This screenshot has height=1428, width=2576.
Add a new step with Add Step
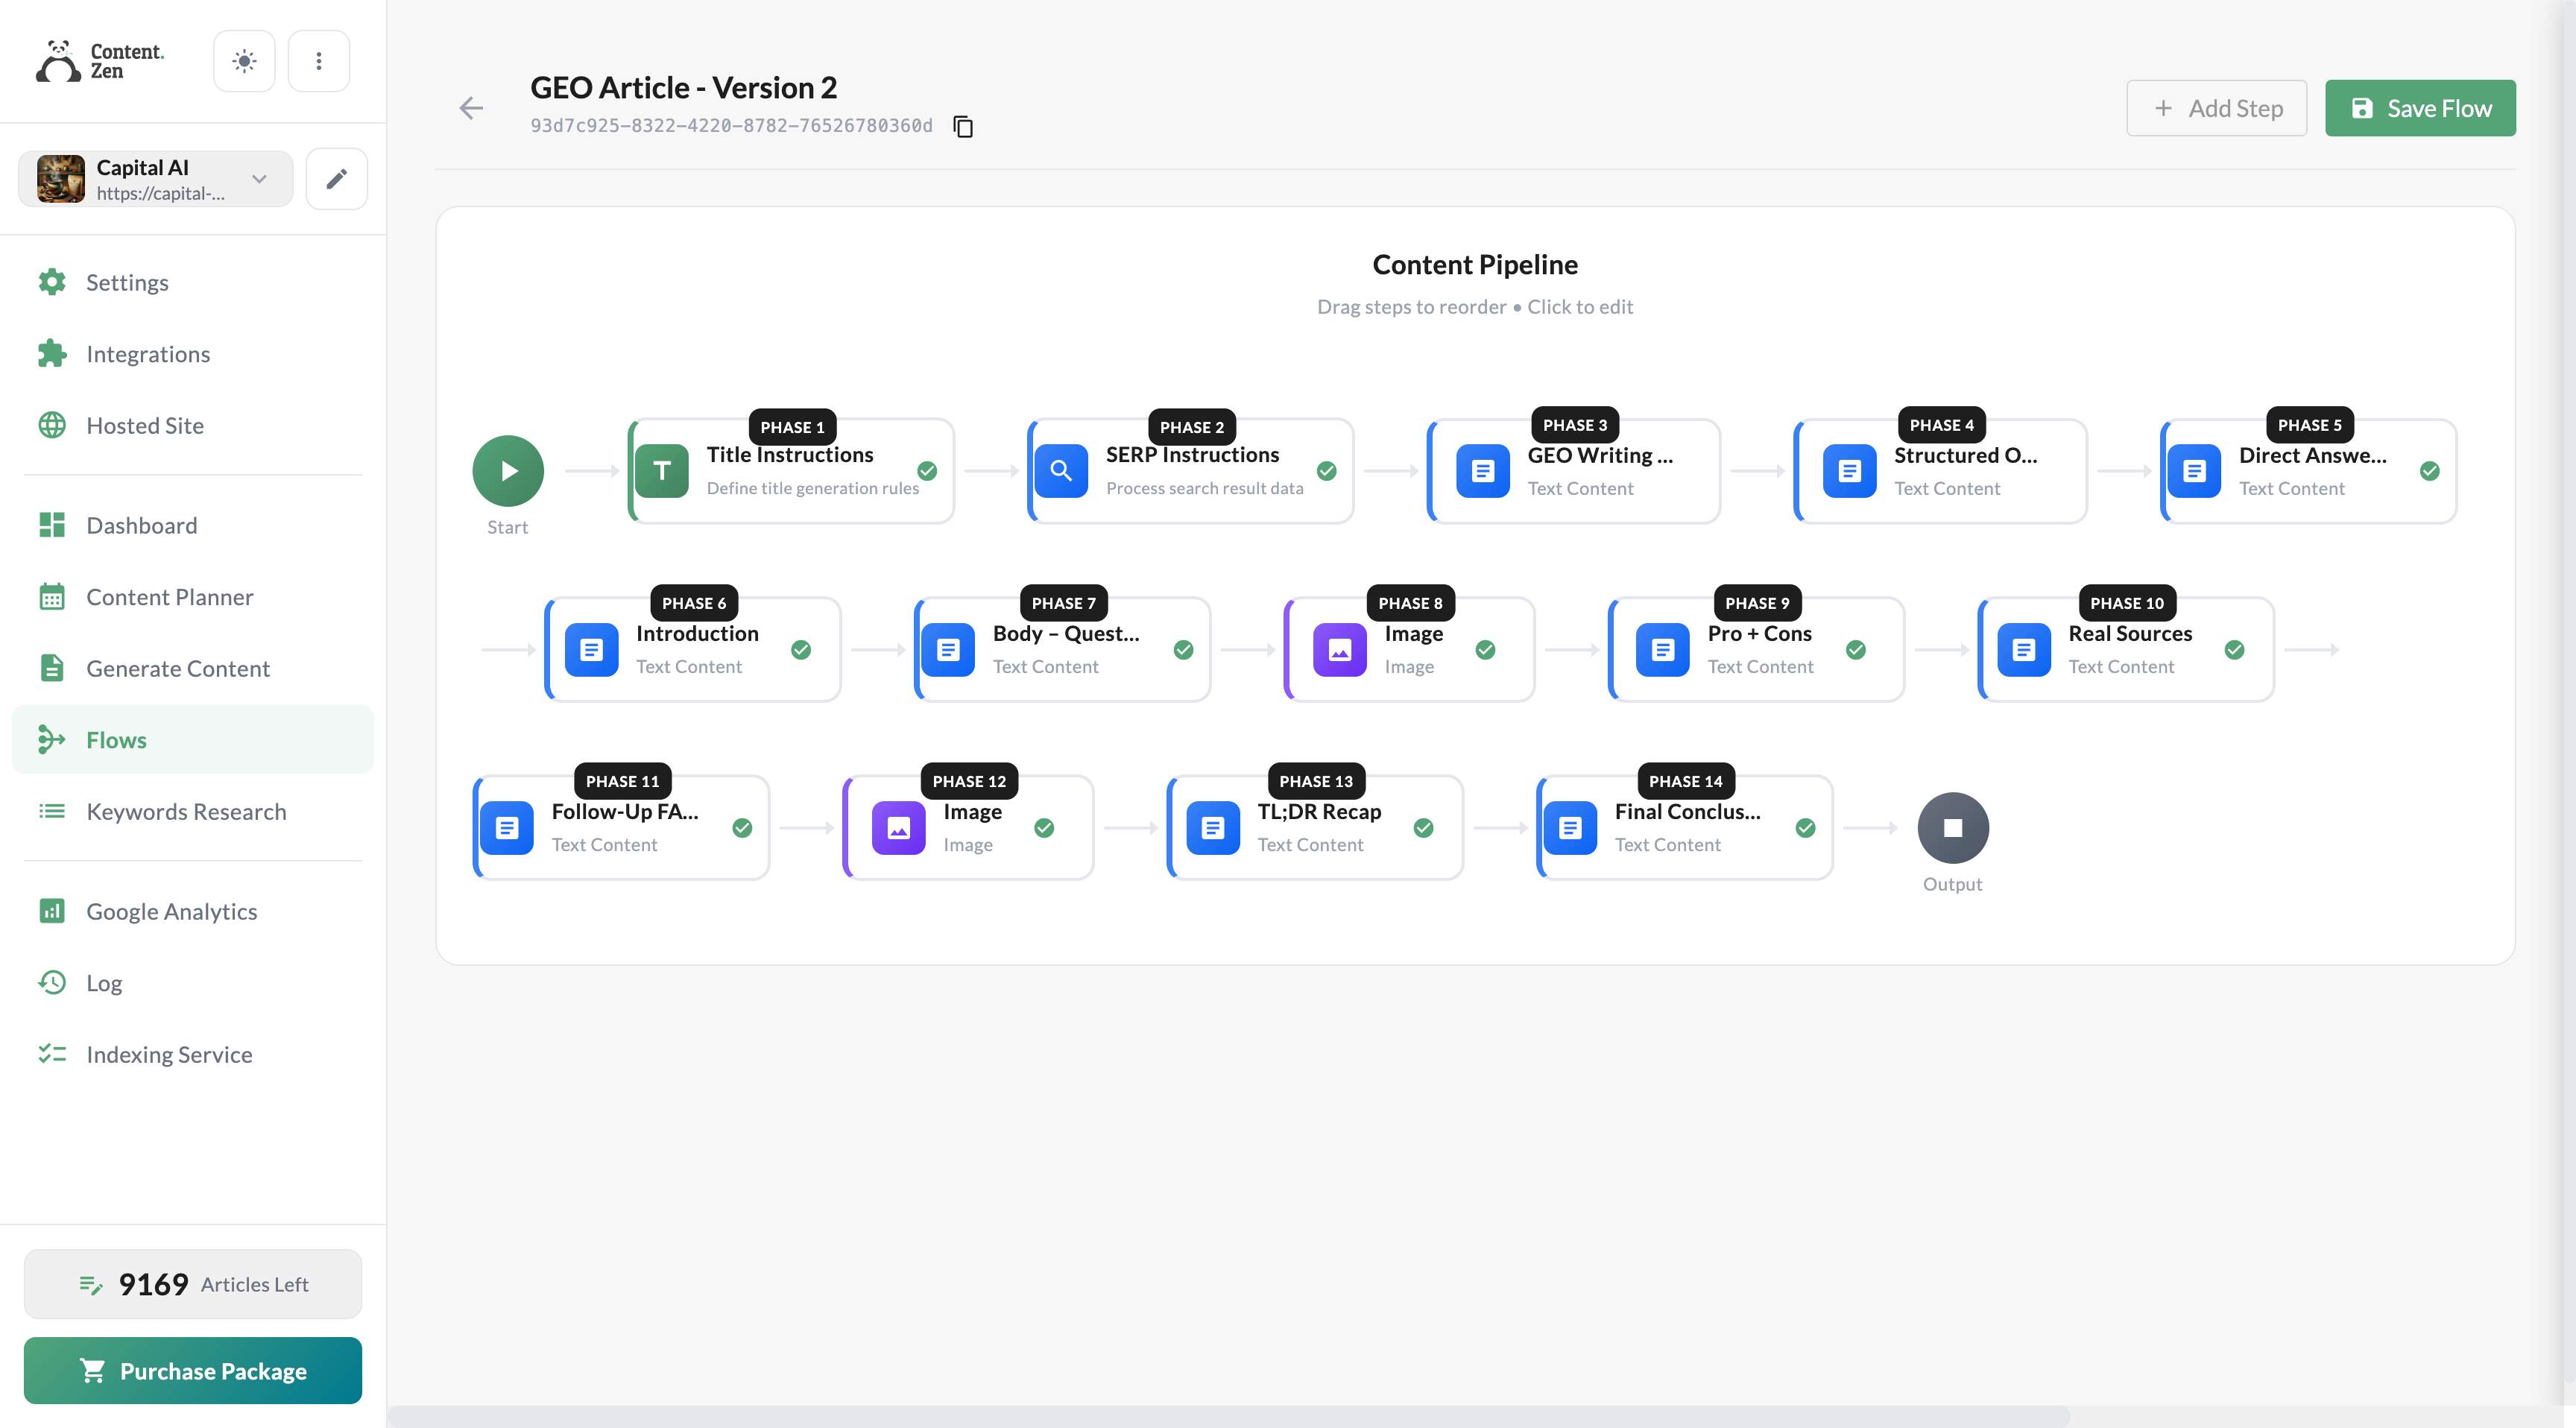pos(2216,107)
